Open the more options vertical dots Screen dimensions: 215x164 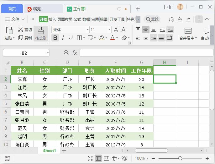pyautogui.click(x=199, y=19)
